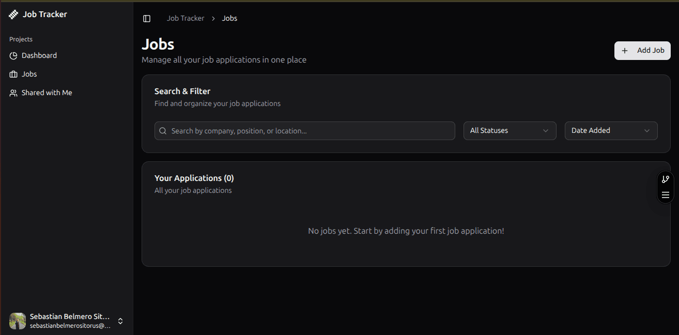Open the All Statuses dropdown

tap(510, 130)
